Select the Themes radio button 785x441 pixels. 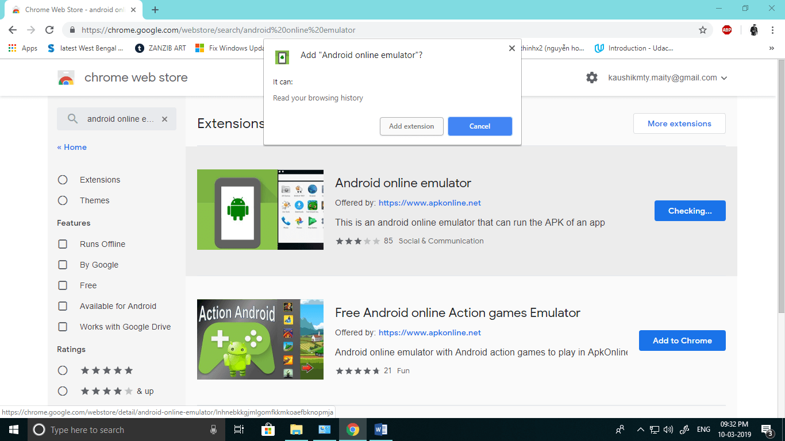[x=63, y=200]
